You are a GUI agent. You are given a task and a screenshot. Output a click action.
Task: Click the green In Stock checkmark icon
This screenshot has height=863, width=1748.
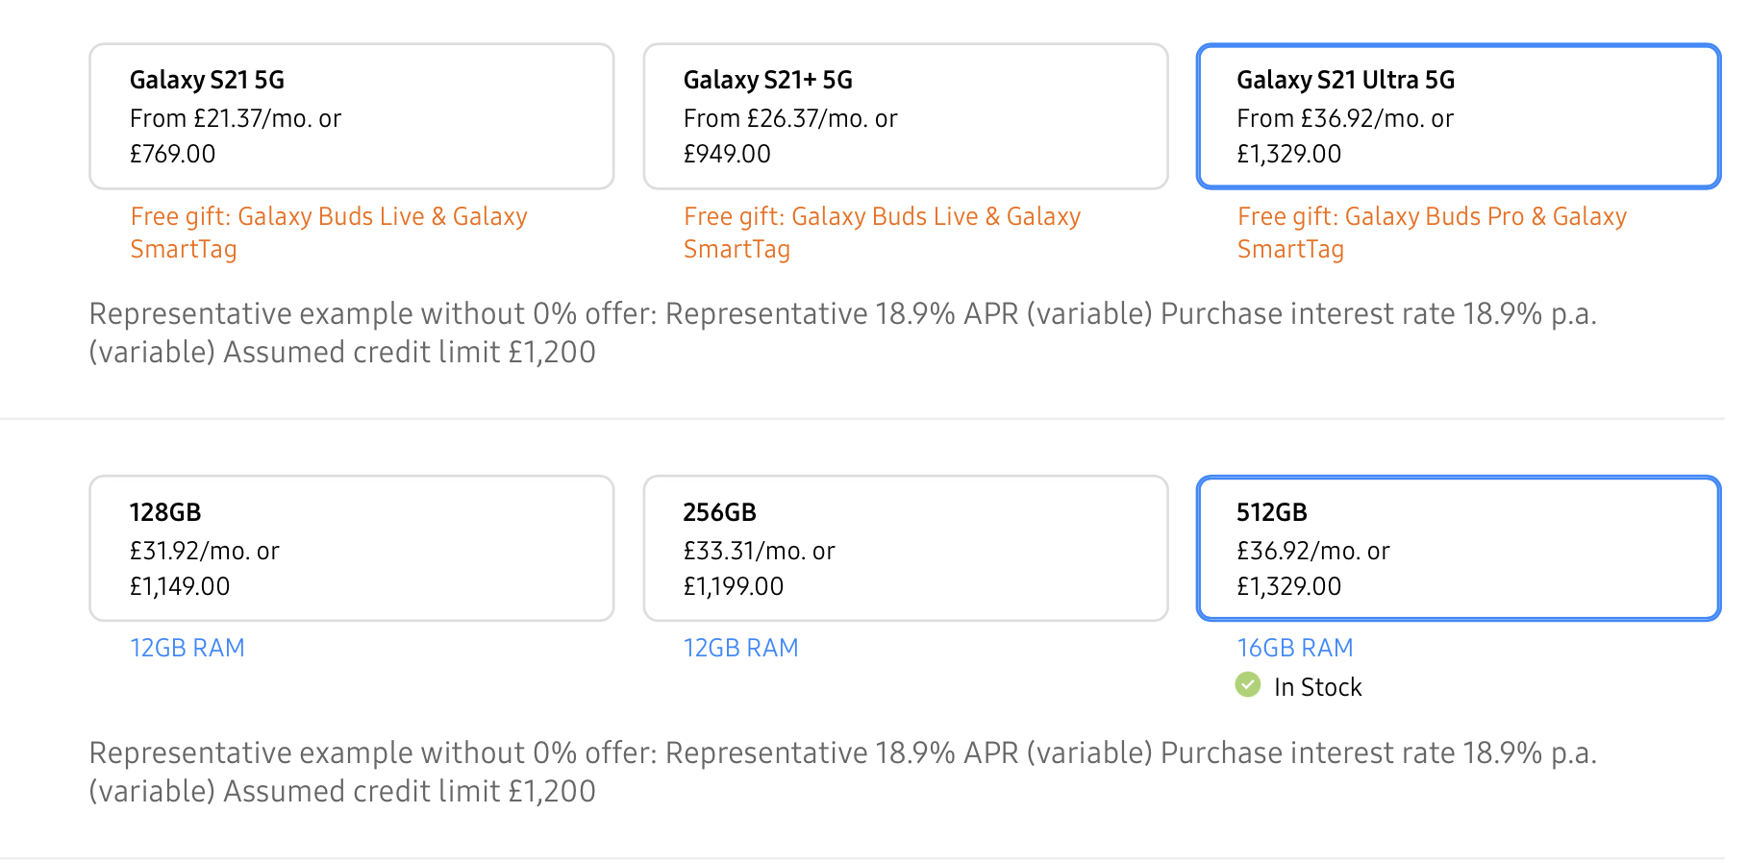click(x=1247, y=685)
